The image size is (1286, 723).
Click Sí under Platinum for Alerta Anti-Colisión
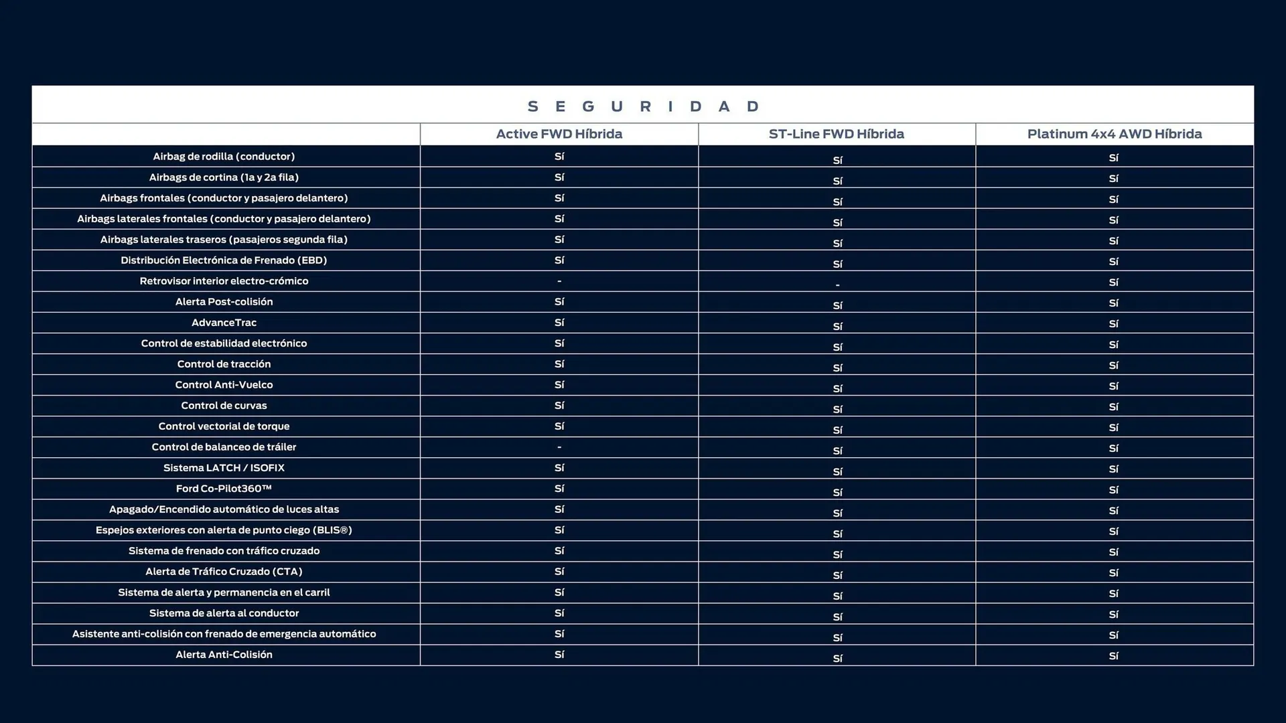(1114, 657)
